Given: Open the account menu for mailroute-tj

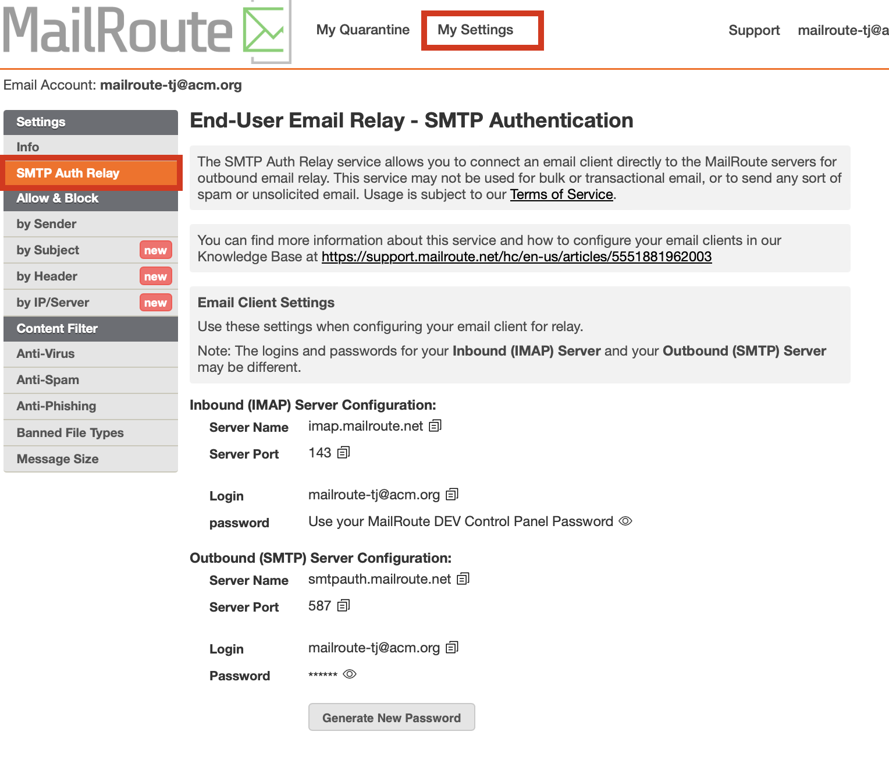Looking at the screenshot, I should point(842,30).
